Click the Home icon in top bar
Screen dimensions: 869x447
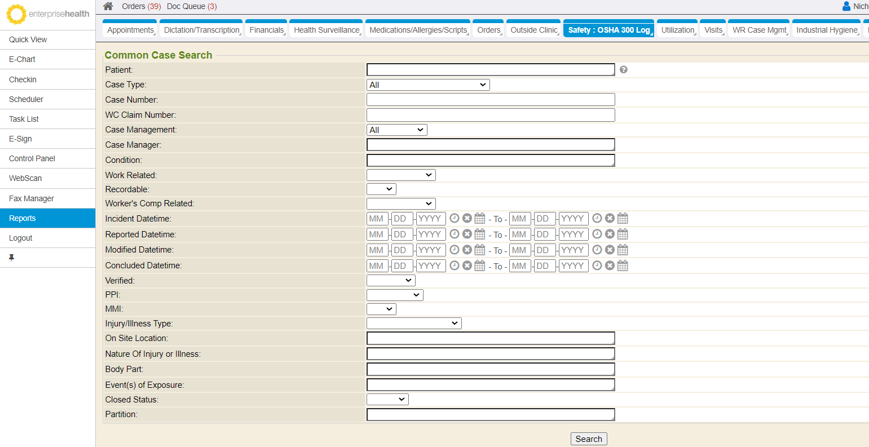[108, 6]
